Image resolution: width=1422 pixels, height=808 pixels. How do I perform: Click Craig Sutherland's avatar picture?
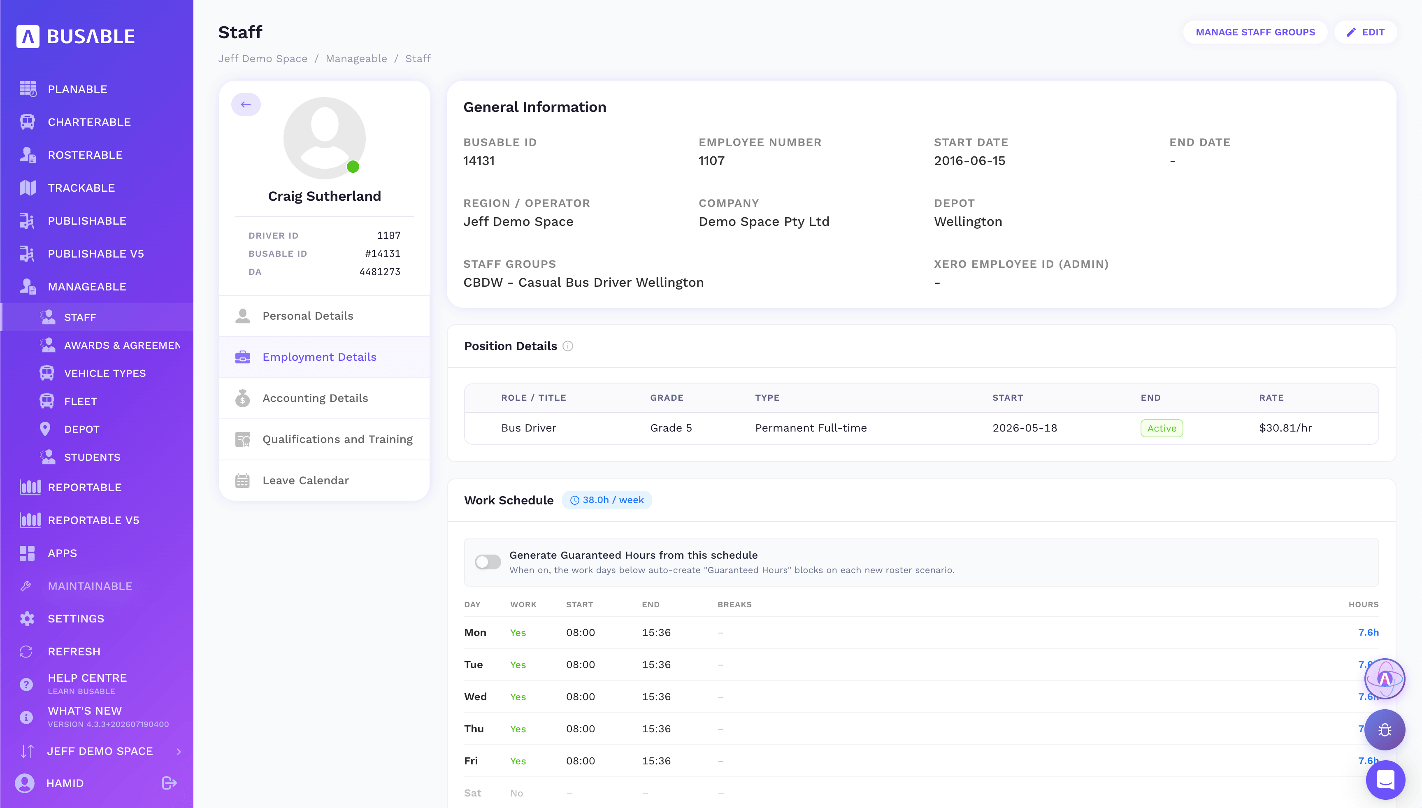tap(325, 138)
